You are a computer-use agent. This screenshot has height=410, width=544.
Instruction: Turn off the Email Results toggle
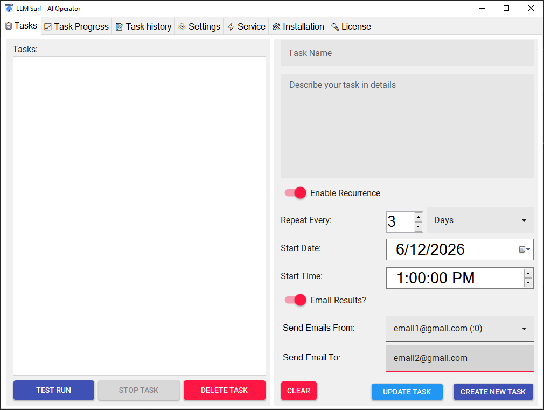[295, 300]
